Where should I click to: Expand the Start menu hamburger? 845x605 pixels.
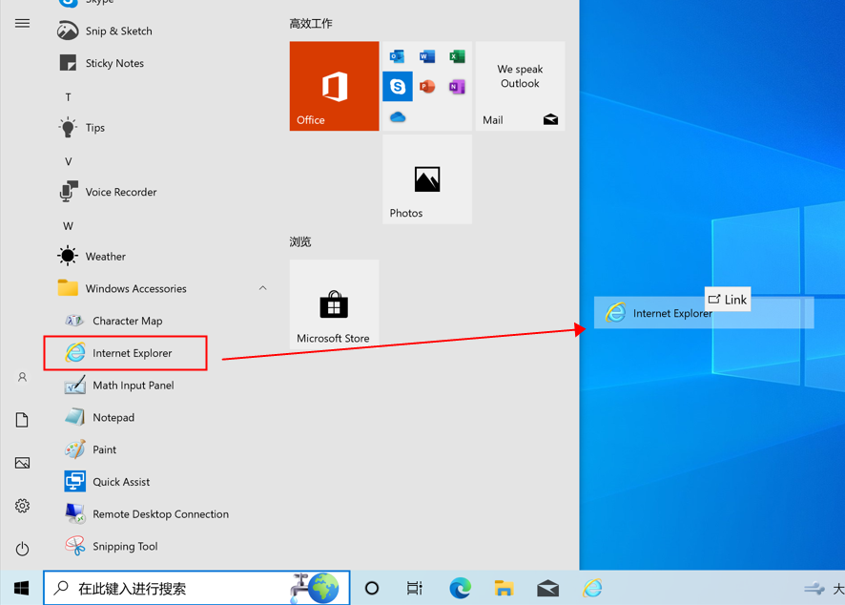coord(22,23)
